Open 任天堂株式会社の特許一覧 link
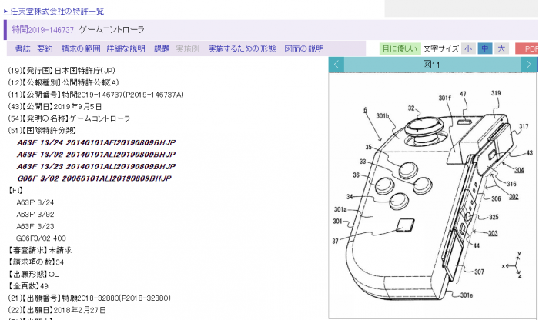Viewport: 539px width, 320px height. pos(59,12)
